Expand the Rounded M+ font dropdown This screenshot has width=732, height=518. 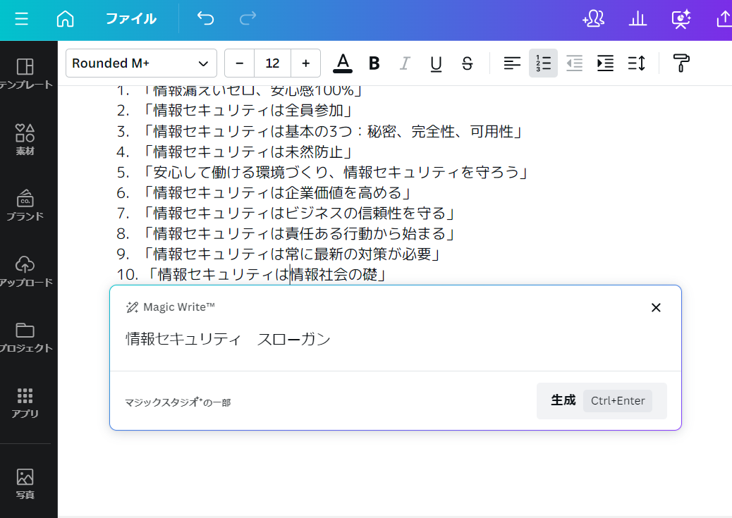[141, 63]
